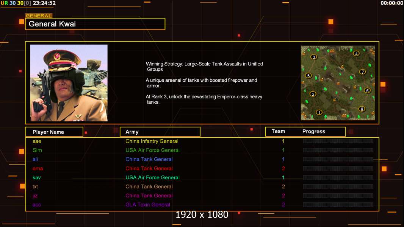This screenshot has height=227, width=404.
Task: Click ema's China Tank General army
Action: [149, 168]
